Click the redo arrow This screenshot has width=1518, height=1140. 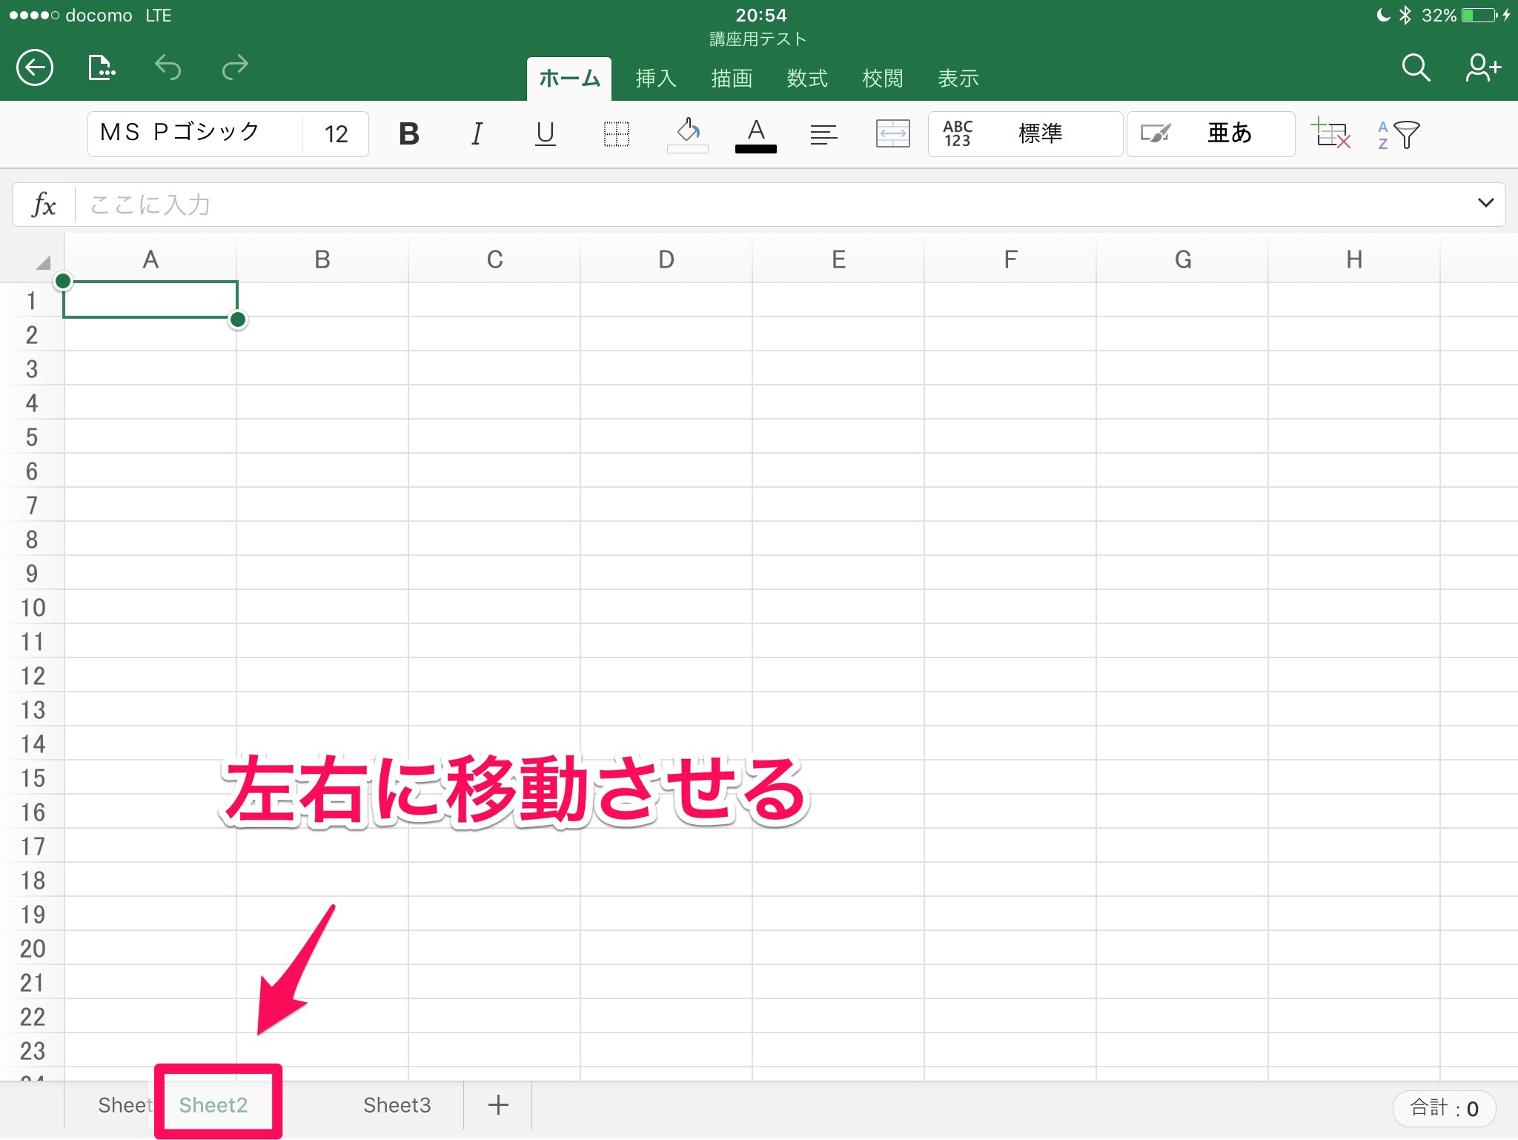(235, 68)
